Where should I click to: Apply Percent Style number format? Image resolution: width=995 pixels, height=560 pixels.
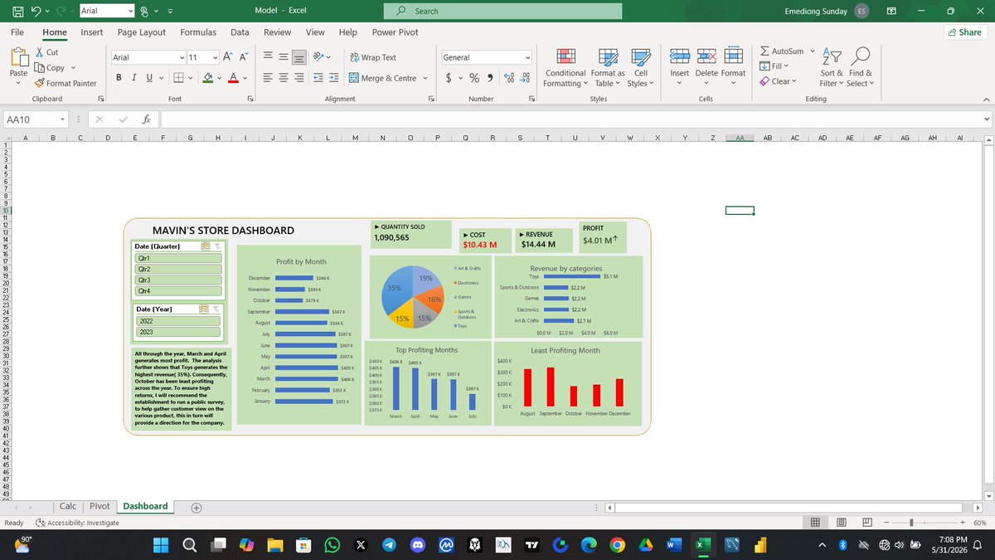pyautogui.click(x=474, y=78)
